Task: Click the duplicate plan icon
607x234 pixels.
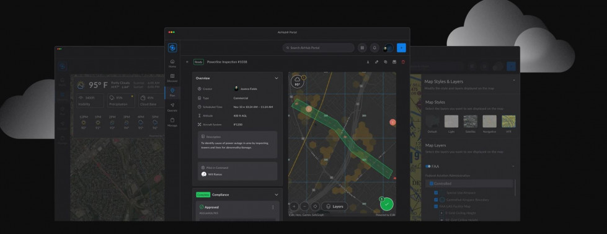Action: click(x=386, y=62)
